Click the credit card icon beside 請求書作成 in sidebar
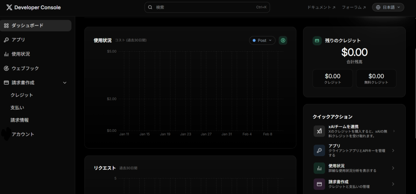416x194 pixels. tap(6, 82)
